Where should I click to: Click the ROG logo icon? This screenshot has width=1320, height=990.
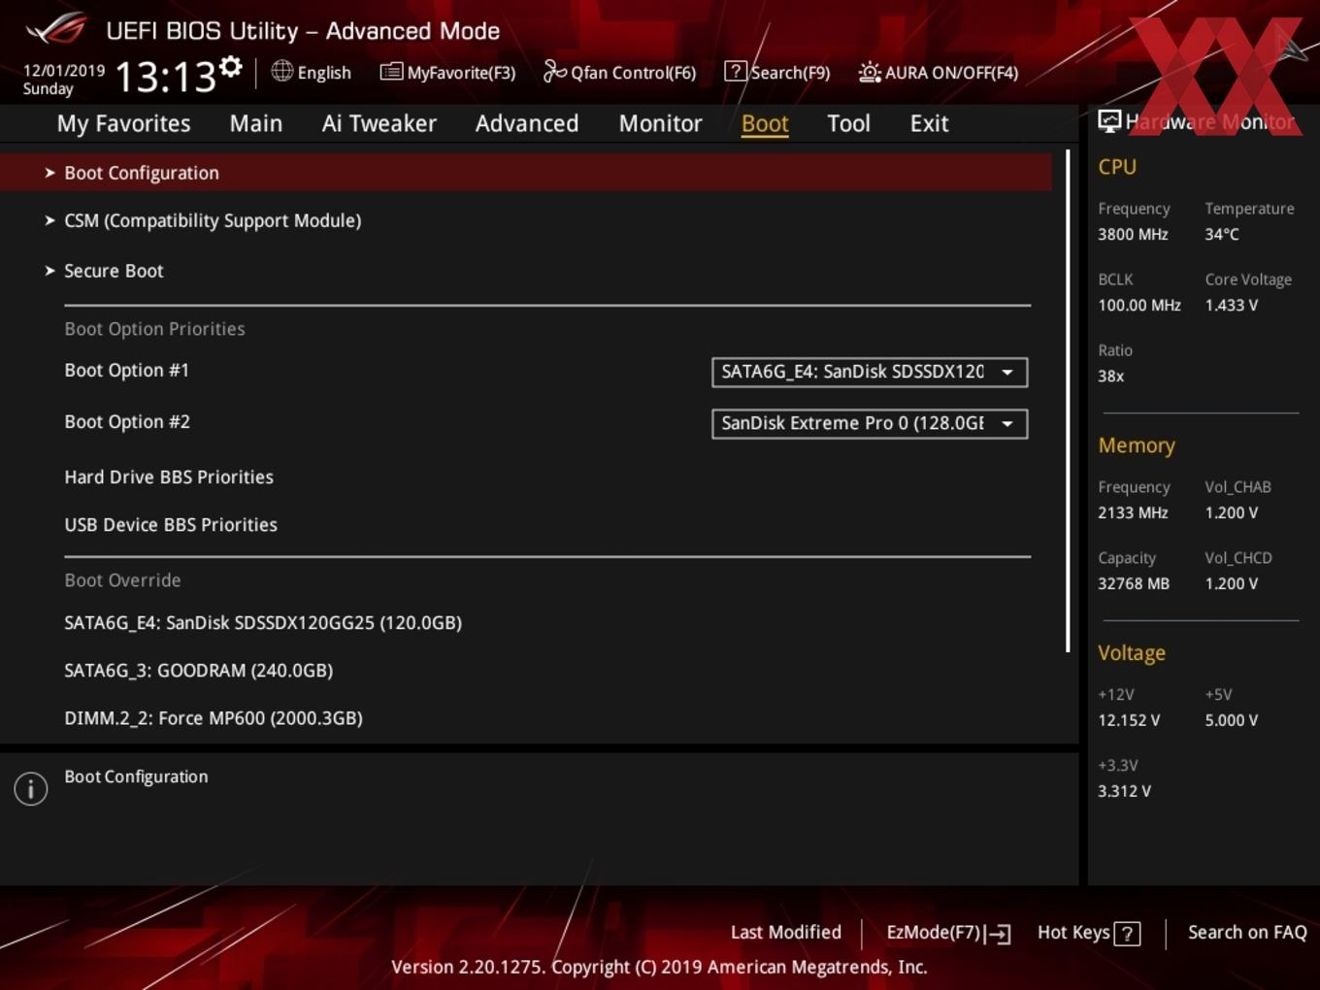tap(56, 29)
